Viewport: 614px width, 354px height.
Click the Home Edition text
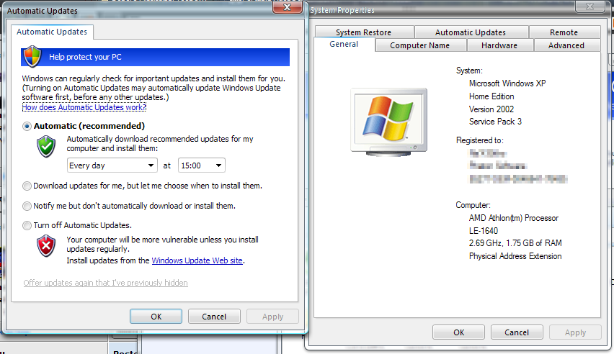pos(491,96)
